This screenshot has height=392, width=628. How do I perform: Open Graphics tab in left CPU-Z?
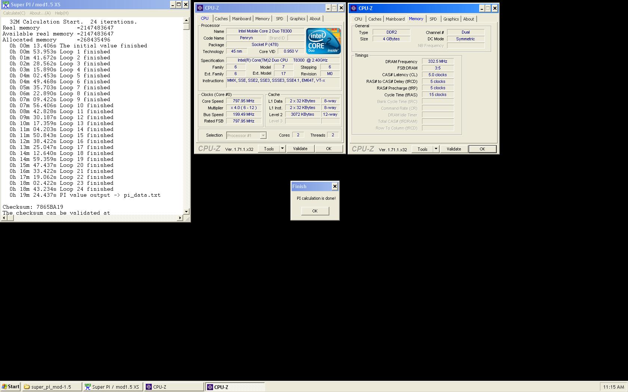pos(298,19)
